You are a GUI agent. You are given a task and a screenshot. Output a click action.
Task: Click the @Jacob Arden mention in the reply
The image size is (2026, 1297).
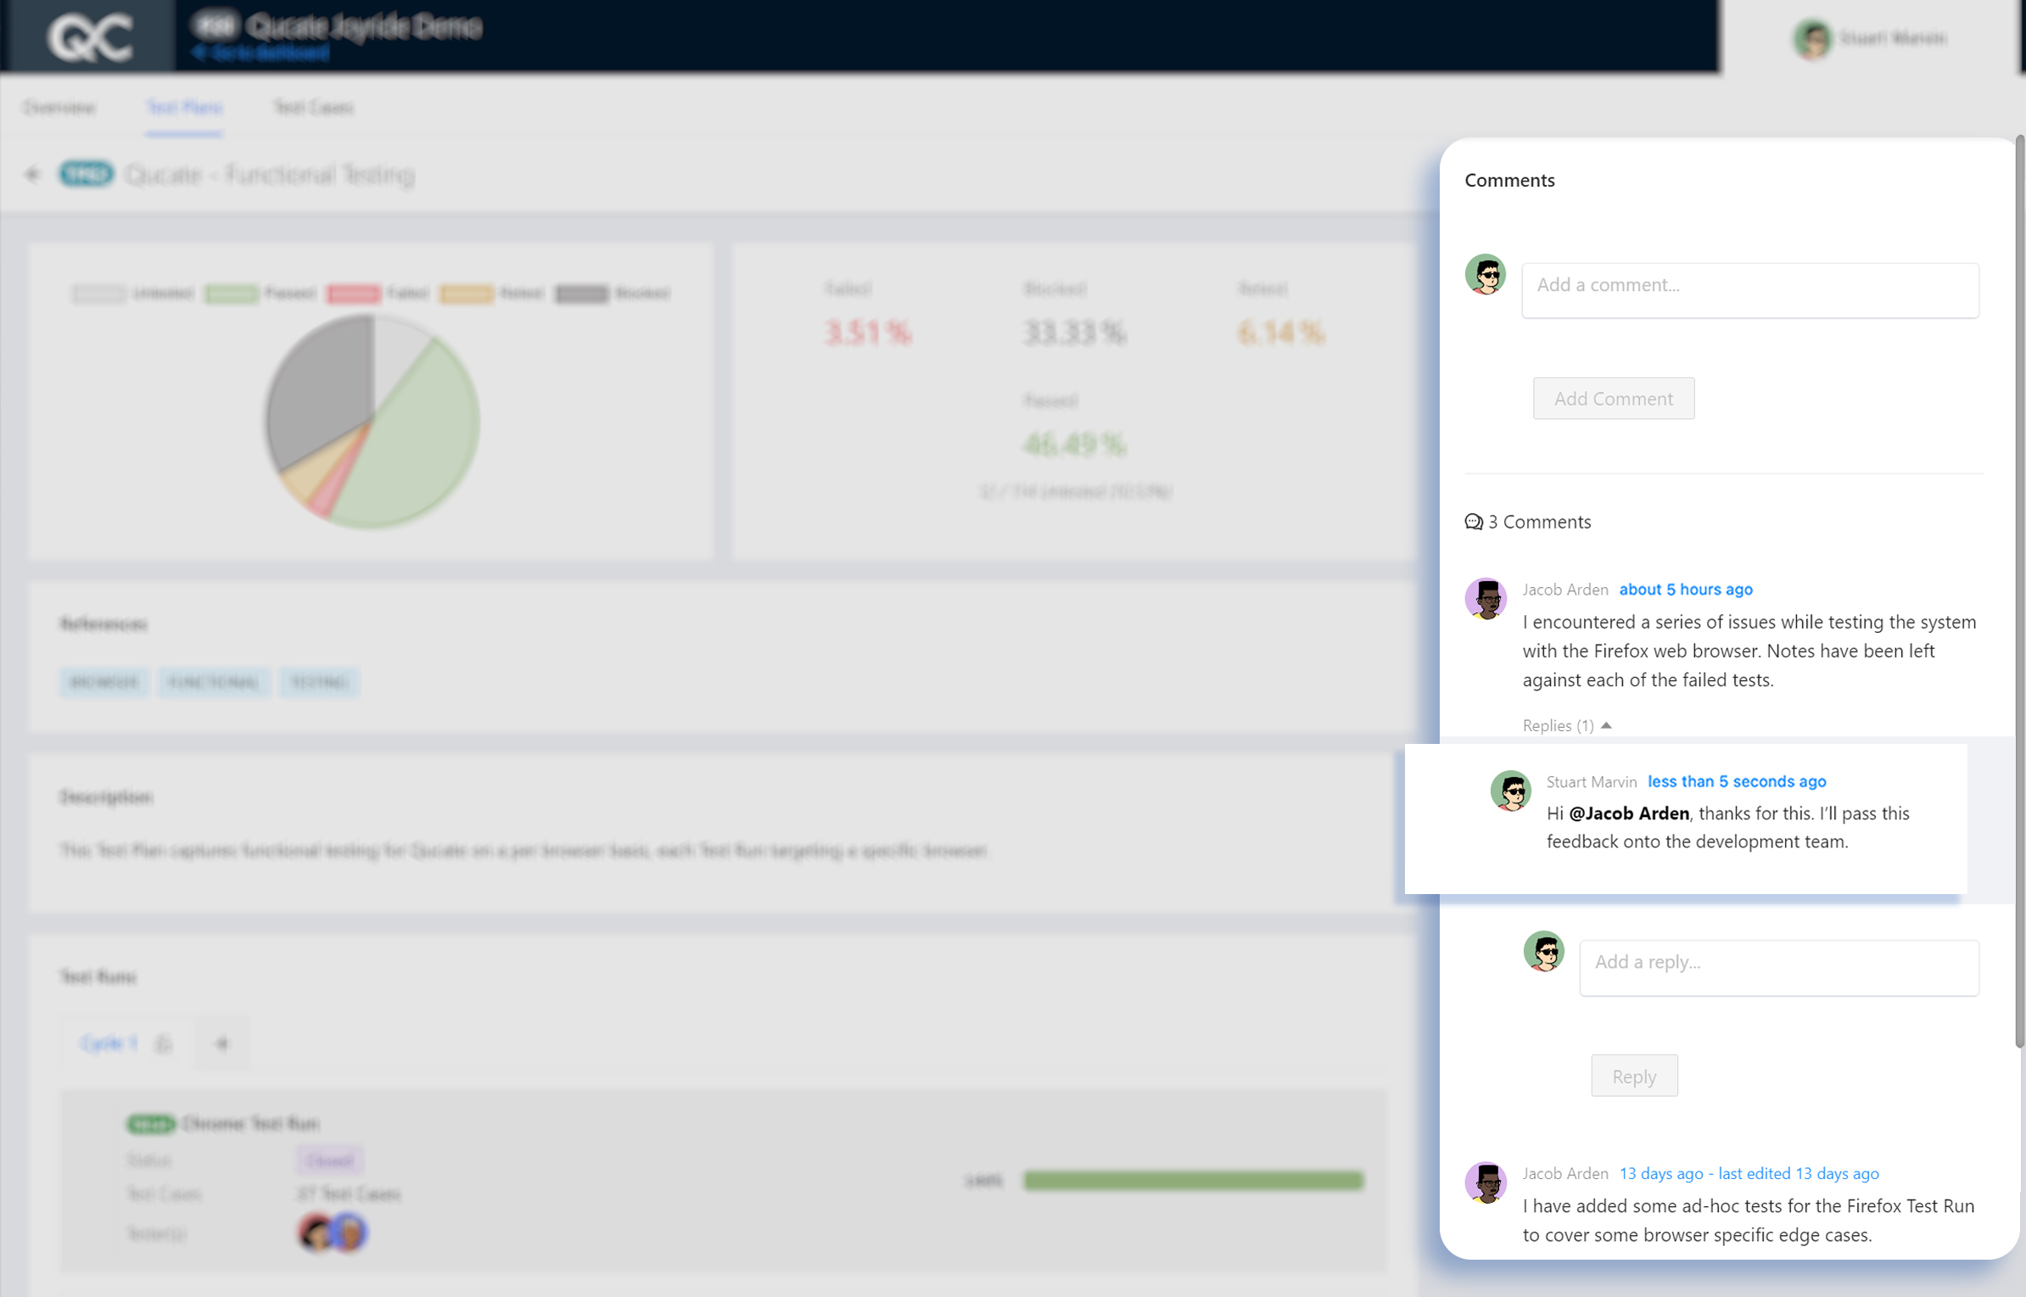tap(1628, 813)
